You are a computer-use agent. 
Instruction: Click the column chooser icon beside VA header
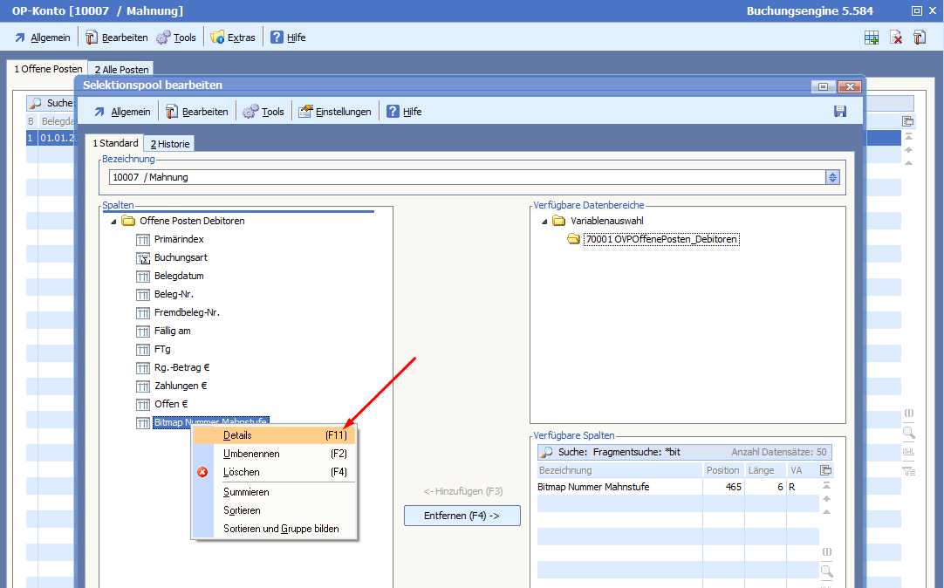pos(826,470)
